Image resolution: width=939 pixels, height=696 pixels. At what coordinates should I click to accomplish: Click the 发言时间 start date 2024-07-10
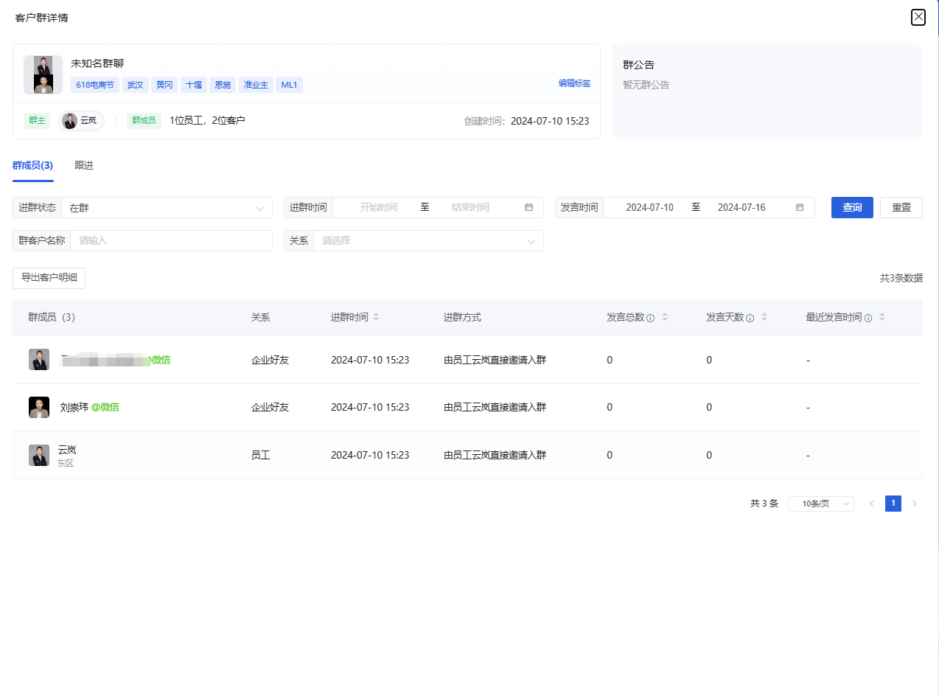click(649, 207)
